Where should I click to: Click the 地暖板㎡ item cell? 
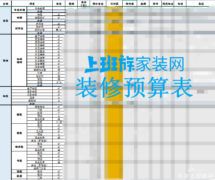coord(40,18)
